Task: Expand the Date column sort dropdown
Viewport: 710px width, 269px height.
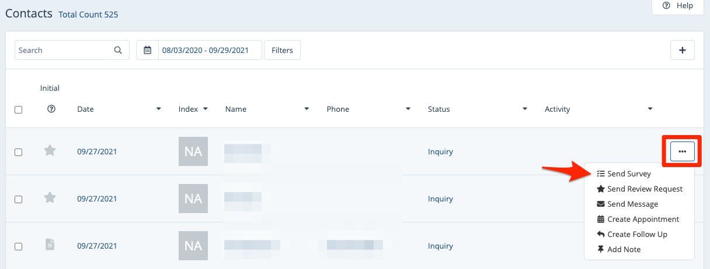Action: (x=159, y=109)
